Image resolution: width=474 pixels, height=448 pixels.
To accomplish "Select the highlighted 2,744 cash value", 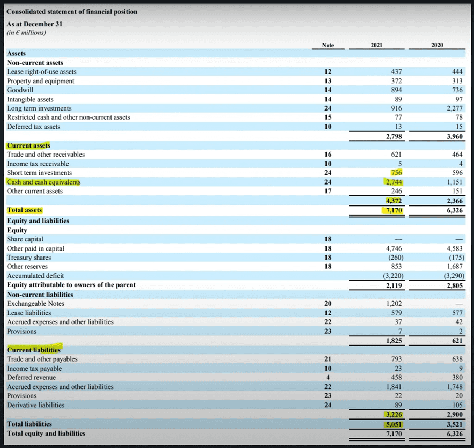I will point(394,182).
